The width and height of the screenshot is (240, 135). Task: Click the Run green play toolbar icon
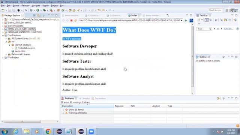37,10
